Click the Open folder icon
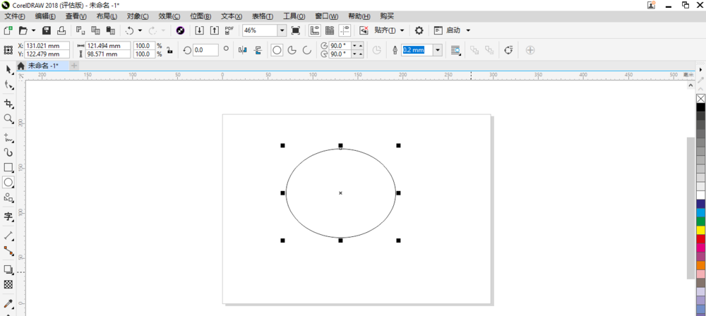 pos(23,30)
